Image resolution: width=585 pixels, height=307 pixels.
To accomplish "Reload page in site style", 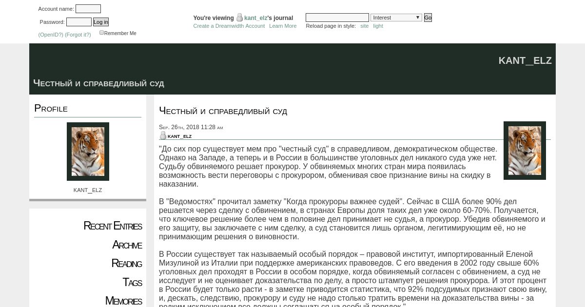I will [365, 26].
